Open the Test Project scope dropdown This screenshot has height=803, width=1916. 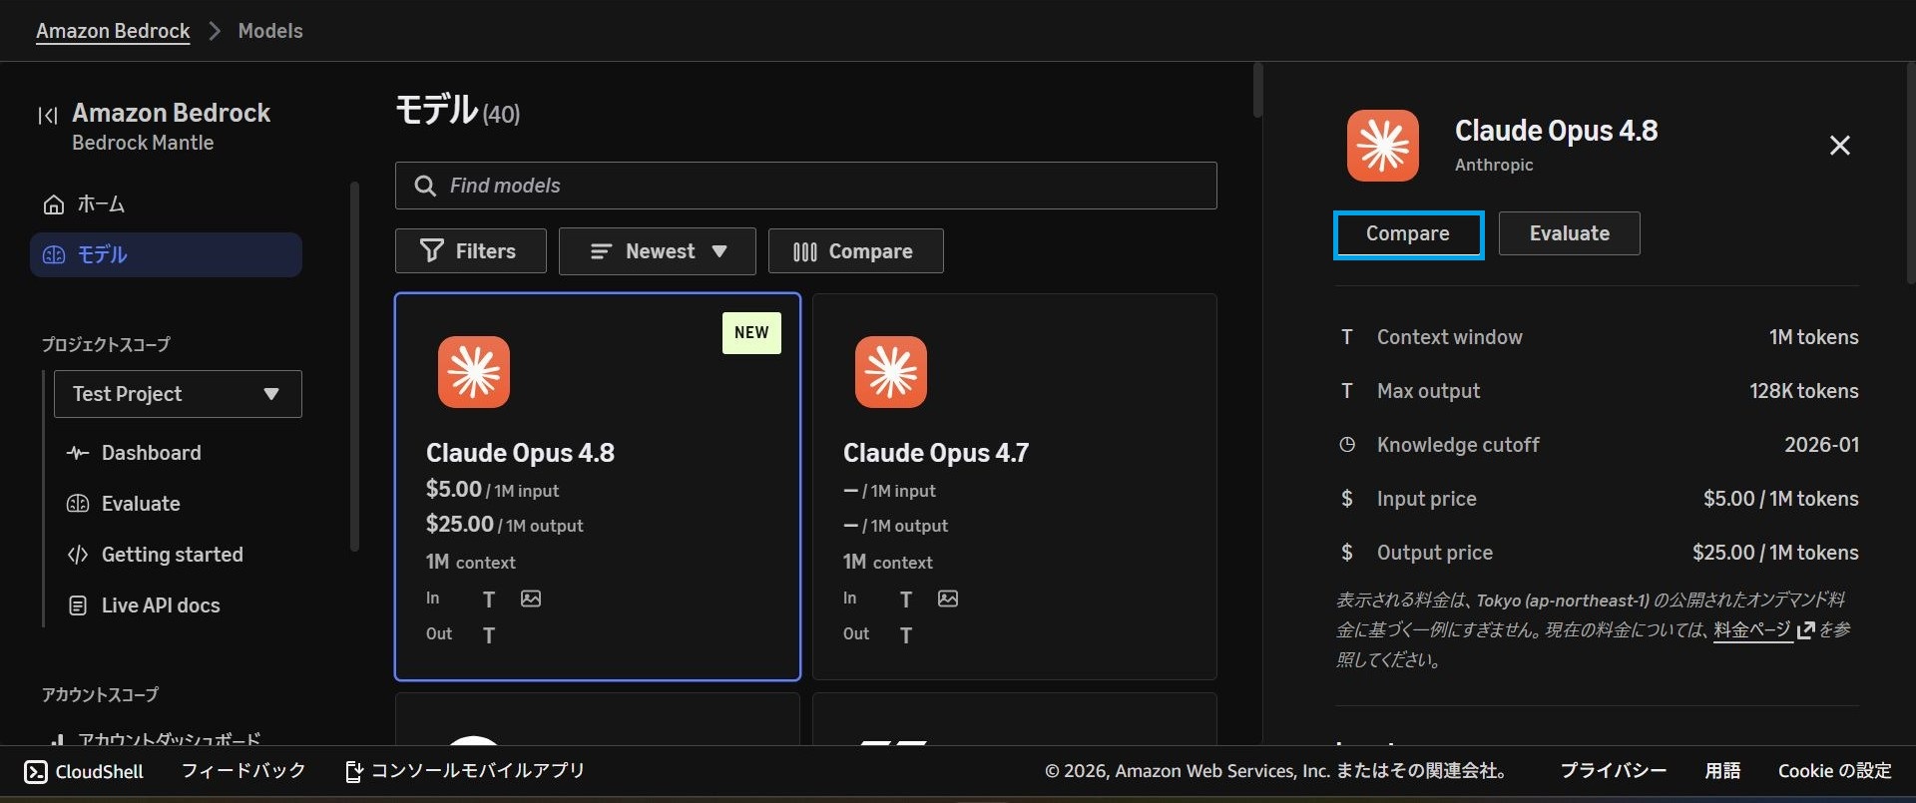coord(178,394)
